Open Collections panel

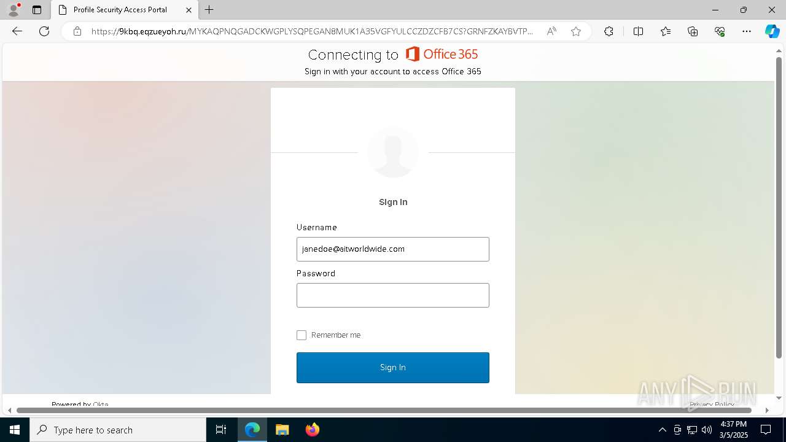[693, 31]
